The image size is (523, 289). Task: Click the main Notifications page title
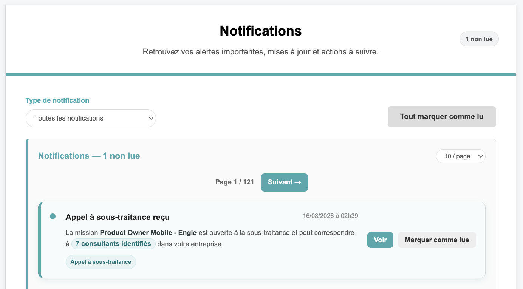pos(261,31)
